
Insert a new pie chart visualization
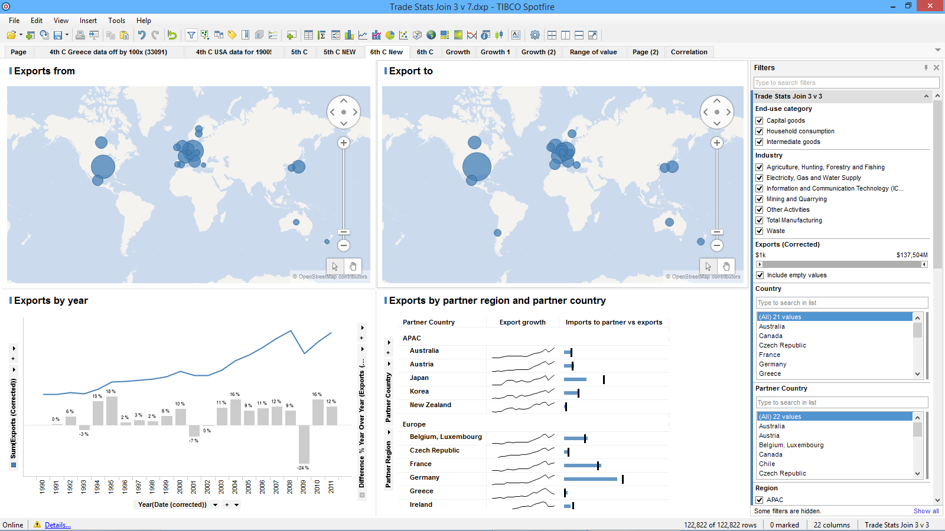coord(390,35)
